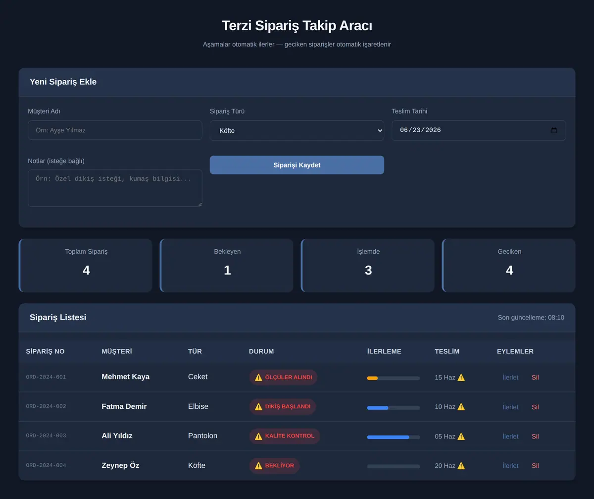Click order number ORD-2024-001
Viewport: 594px width, 499px height.
(x=46, y=377)
